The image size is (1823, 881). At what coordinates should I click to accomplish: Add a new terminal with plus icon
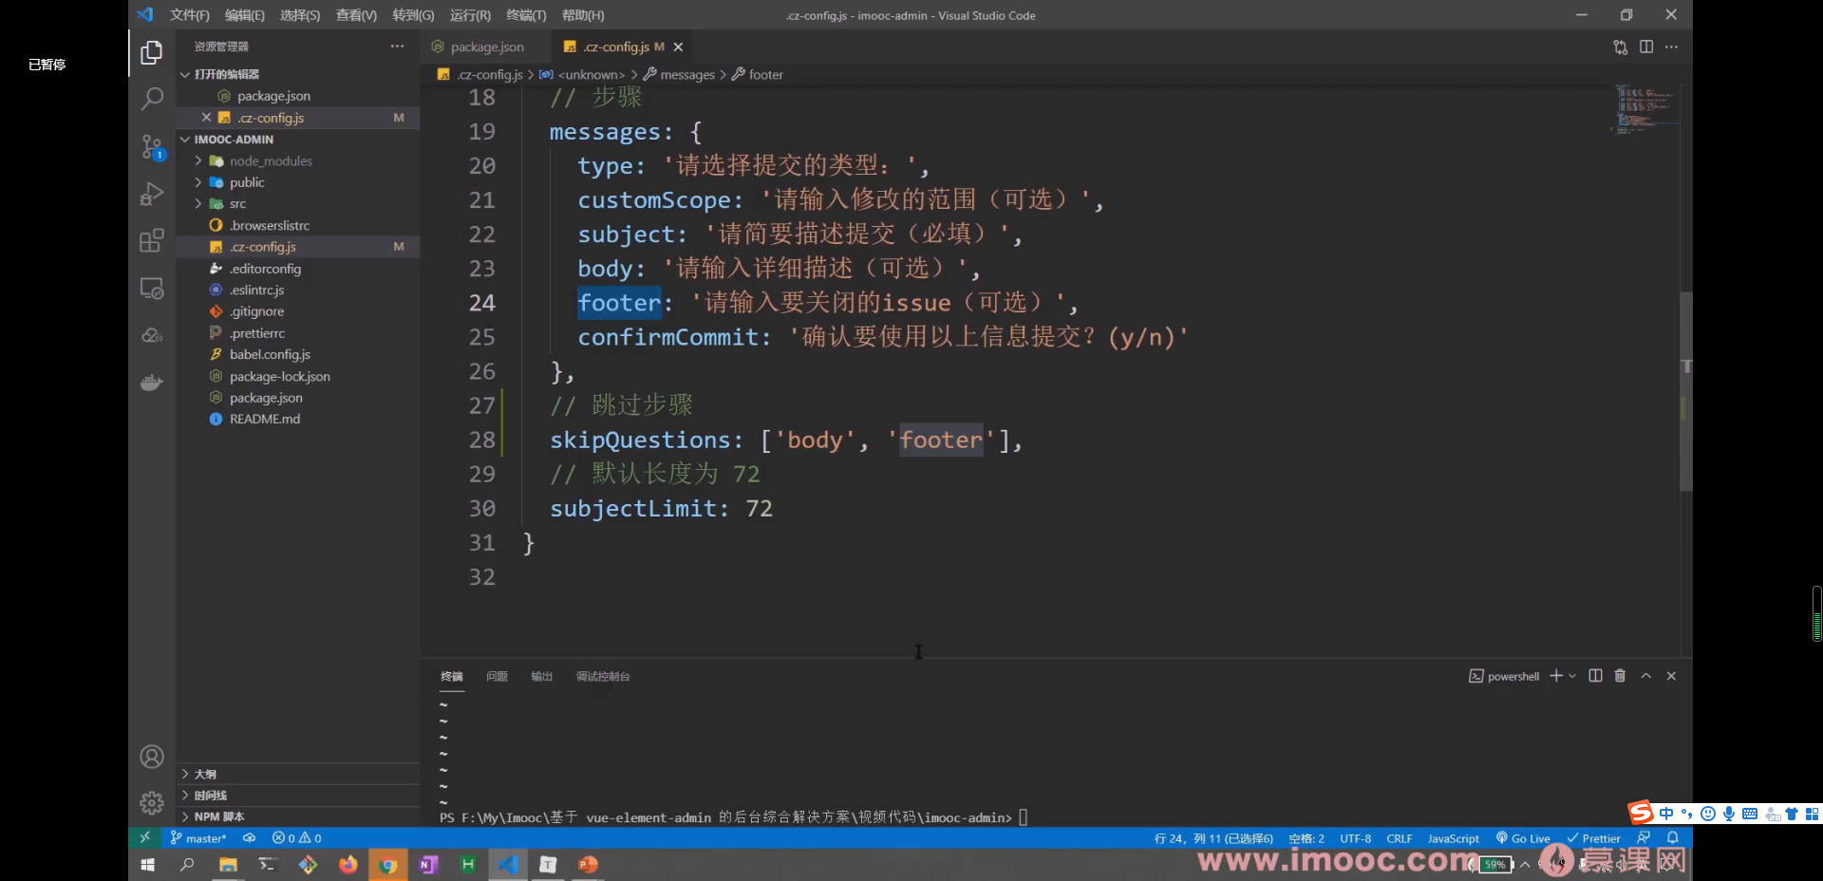pyautogui.click(x=1555, y=676)
